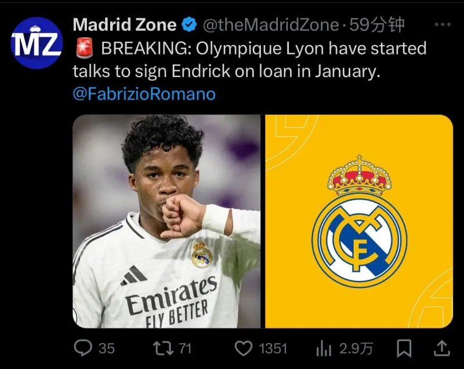This screenshot has height=369, width=464.
Task: Open the reply comment icon
Action: (83, 348)
